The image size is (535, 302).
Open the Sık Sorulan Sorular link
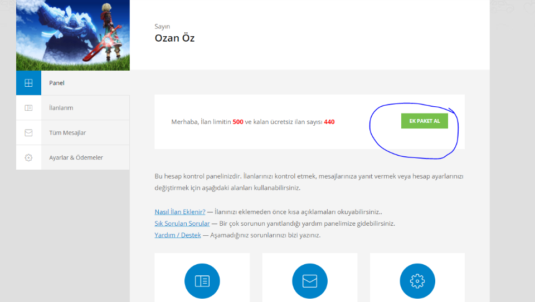coord(182,224)
